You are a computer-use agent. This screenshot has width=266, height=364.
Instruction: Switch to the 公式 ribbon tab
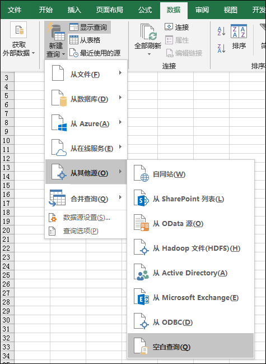[145, 10]
